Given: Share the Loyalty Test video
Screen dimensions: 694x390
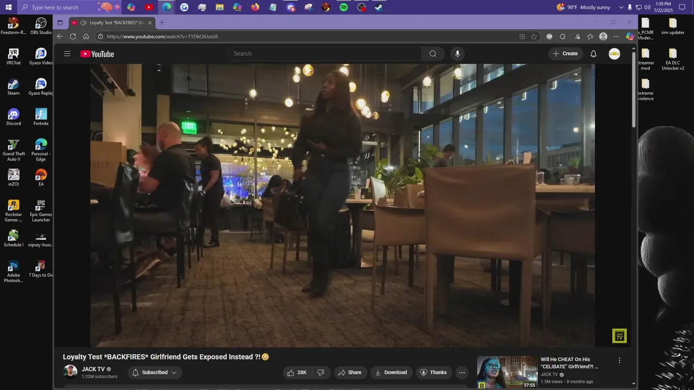Looking at the screenshot, I should [x=350, y=372].
